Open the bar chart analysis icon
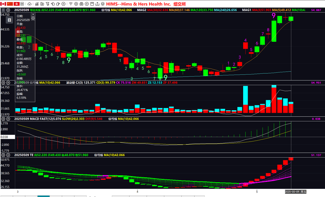This screenshot has width=325, height=197. 37,4
